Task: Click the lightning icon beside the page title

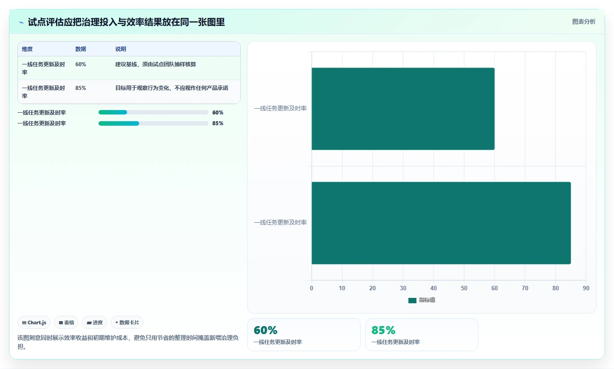Action: click(21, 22)
